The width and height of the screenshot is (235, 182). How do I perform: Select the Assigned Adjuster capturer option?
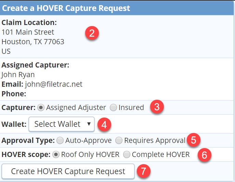(41, 108)
